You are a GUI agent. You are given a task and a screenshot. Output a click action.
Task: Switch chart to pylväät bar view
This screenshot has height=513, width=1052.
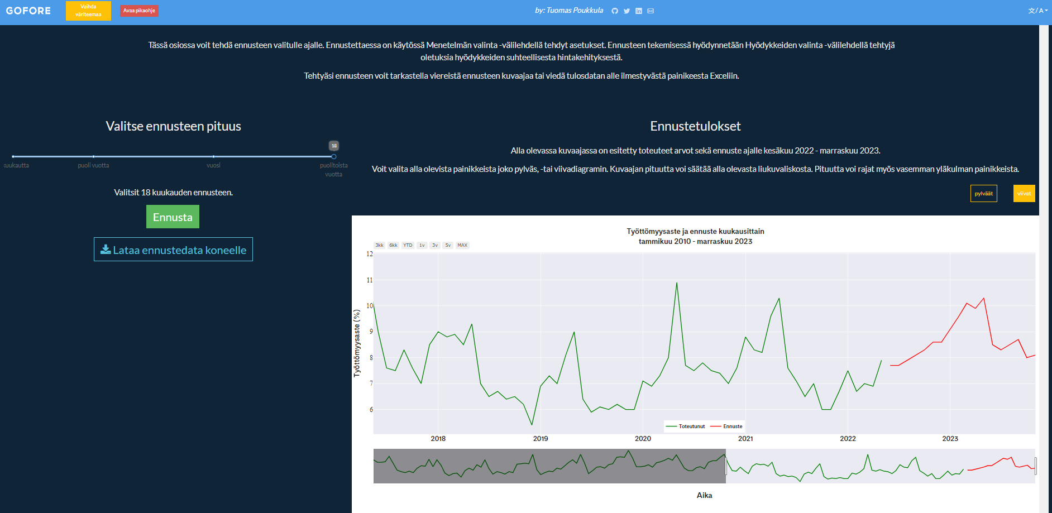(x=983, y=194)
